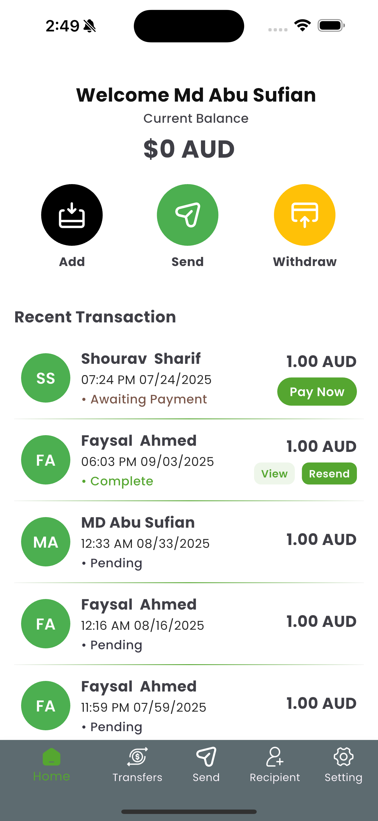Select the Send tab in bottom bar
This screenshot has width=378, height=821.
point(206,765)
